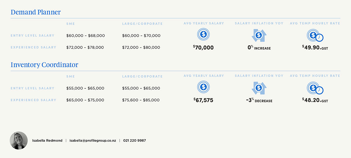Select the Demand Planner heading
Image resolution: width=351 pixels, height=158 pixels.
(x=36, y=12)
